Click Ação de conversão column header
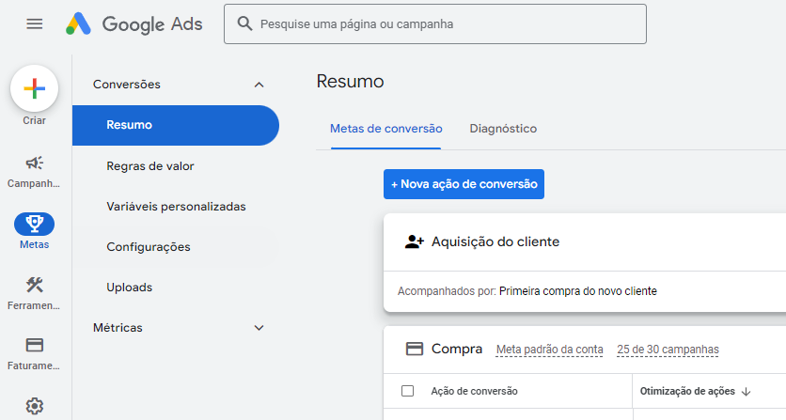Viewport: 786px width, 420px height. coord(474,391)
